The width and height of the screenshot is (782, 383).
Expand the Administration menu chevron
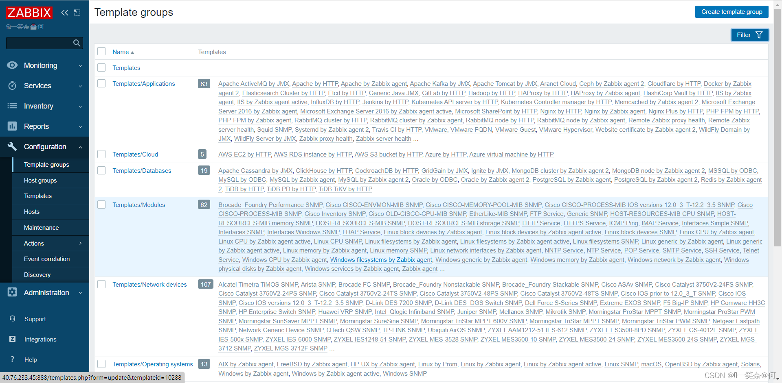[80, 293]
